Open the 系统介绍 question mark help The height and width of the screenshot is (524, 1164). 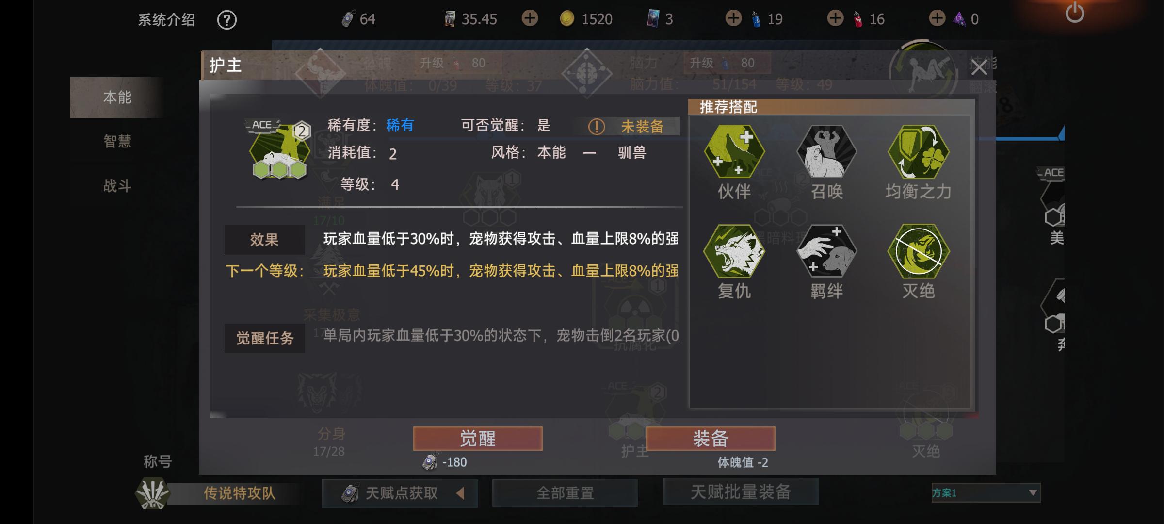[x=226, y=20]
